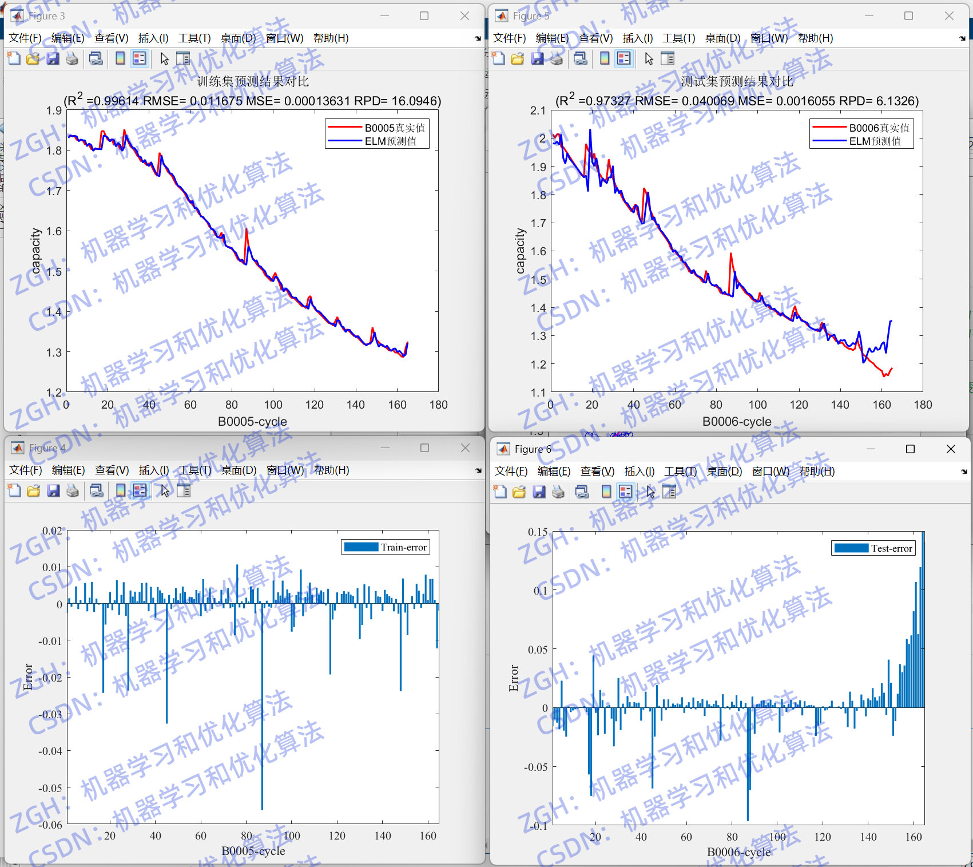Edit Plot arrow icon in Figure 4
Image resolution: width=973 pixels, height=867 pixels.
click(x=165, y=490)
